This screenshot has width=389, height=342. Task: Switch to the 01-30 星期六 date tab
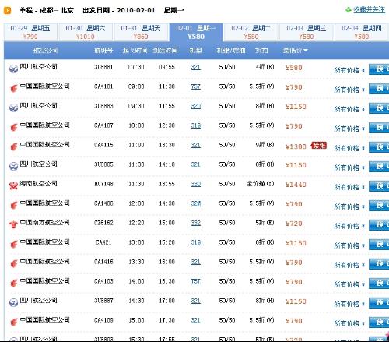86,32
